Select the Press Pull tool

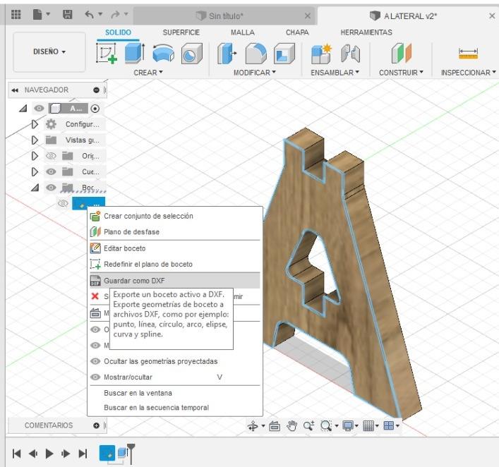pos(227,53)
